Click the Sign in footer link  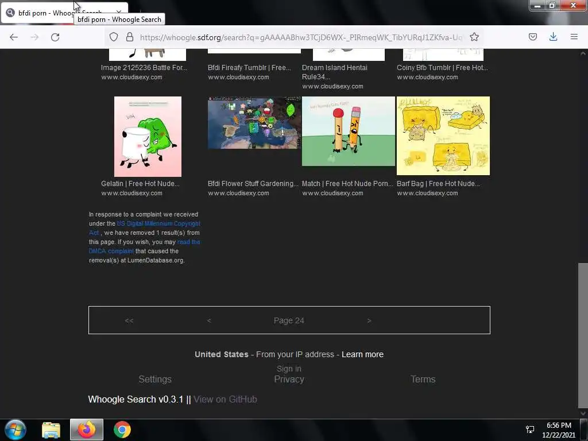289,369
